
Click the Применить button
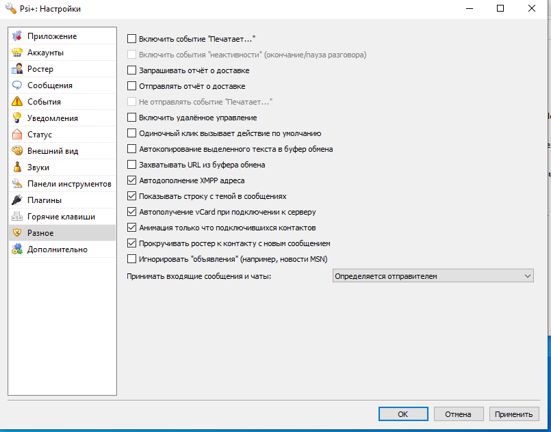click(x=514, y=414)
